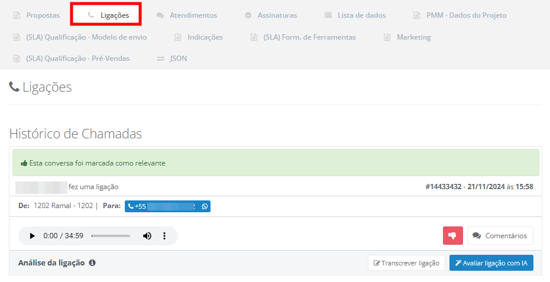Switch to the JSON tab
This screenshot has height=282, width=550.
(172, 59)
